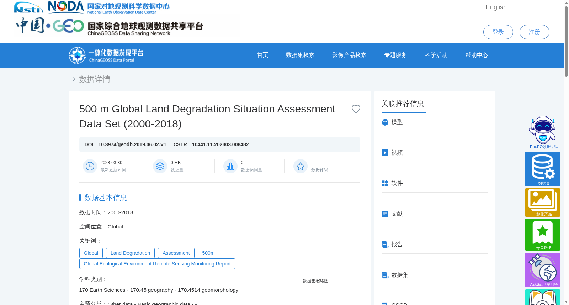
Task: Click the cube icon next to 模型
Action: tap(385, 122)
